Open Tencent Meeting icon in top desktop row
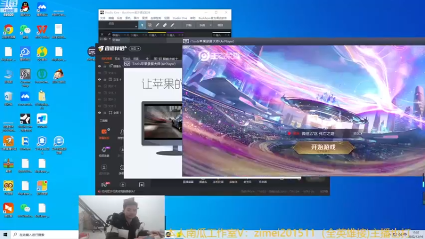This screenshot has width=425, height=239. point(42,7)
